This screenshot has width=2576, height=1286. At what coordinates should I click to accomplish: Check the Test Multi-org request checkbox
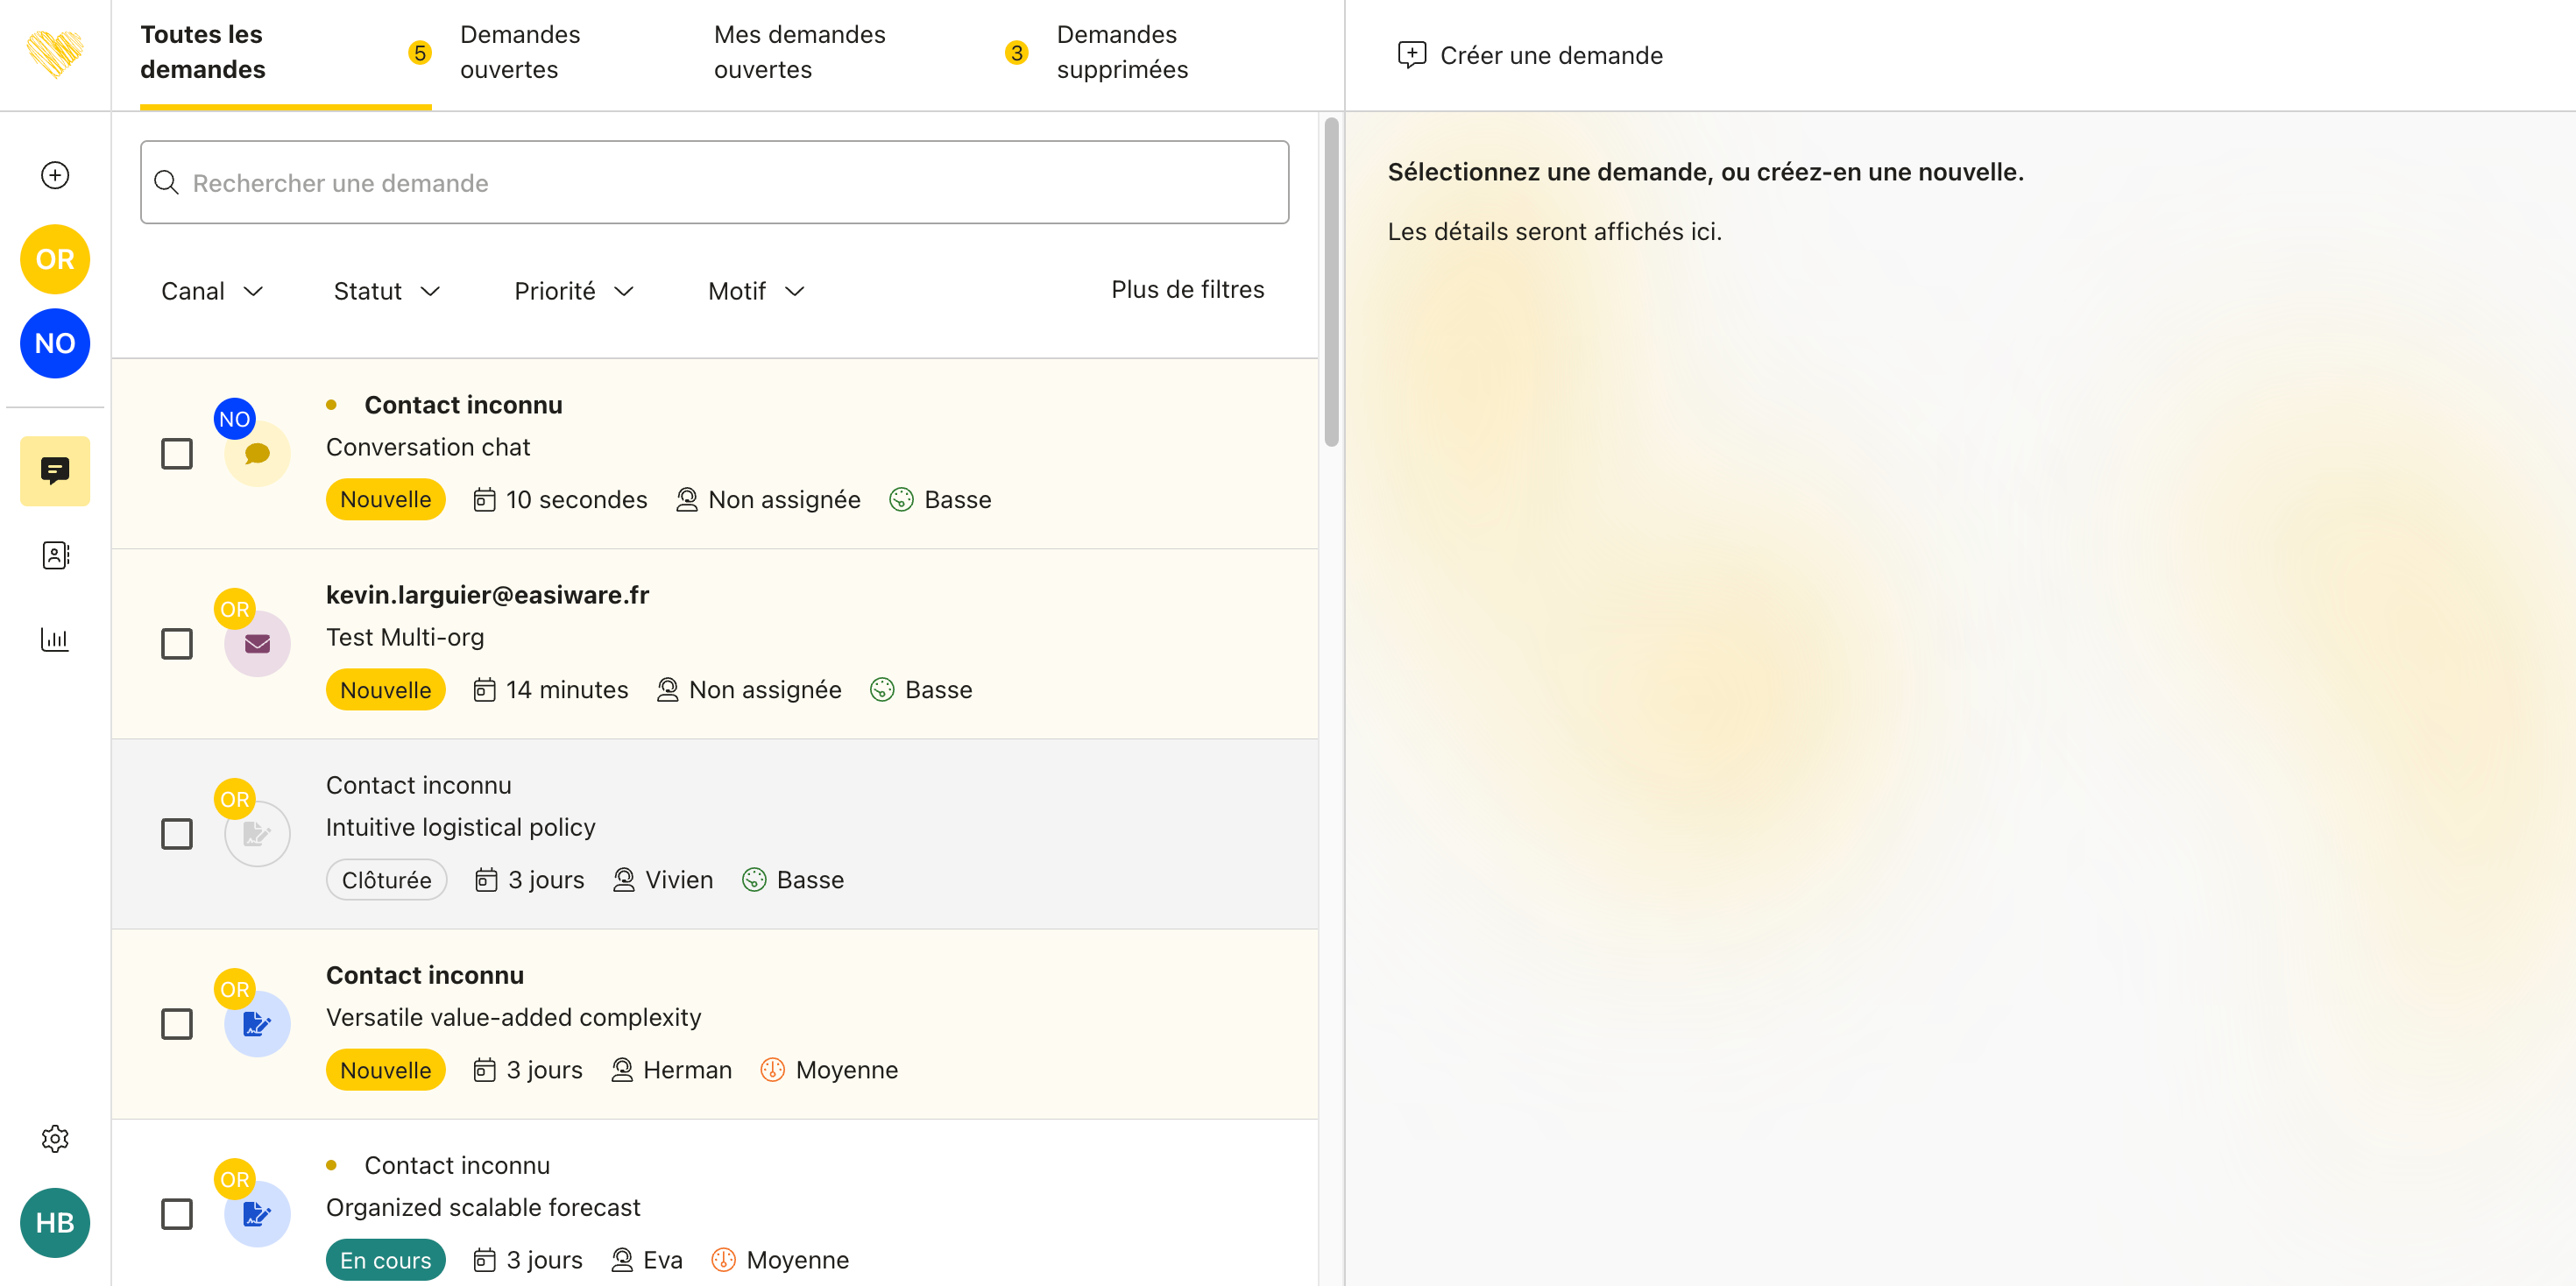point(177,643)
